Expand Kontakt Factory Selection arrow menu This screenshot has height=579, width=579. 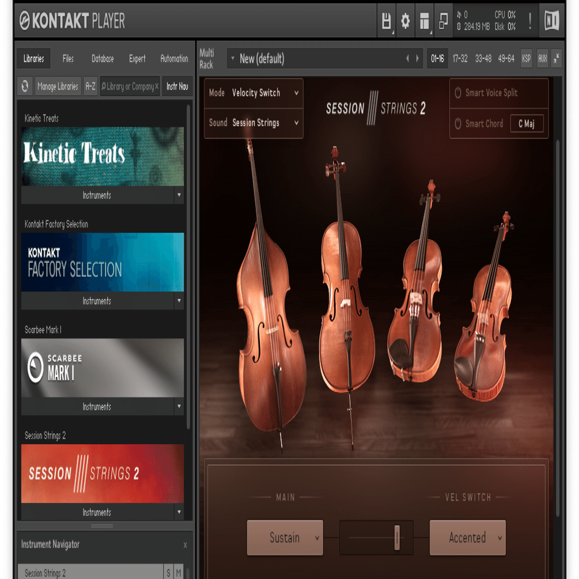179,301
